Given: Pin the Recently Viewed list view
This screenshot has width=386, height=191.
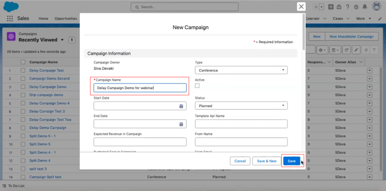Looking at the screenshot, I should tap(72, 40).
